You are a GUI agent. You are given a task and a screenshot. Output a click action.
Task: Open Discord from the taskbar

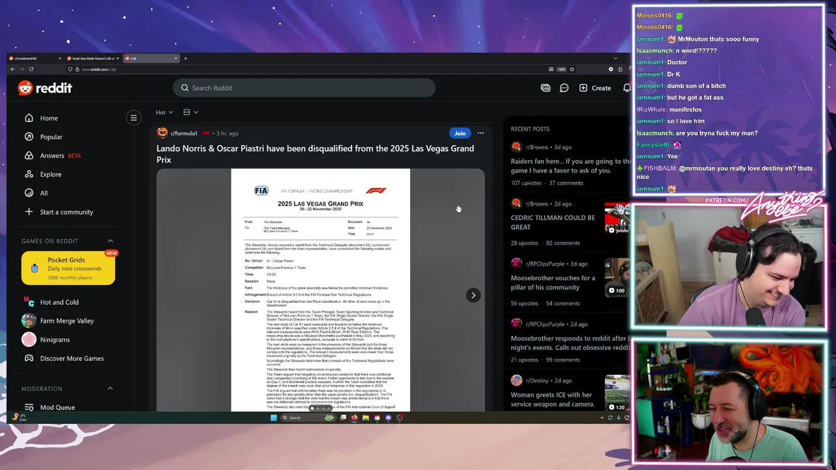pos(389,418)
